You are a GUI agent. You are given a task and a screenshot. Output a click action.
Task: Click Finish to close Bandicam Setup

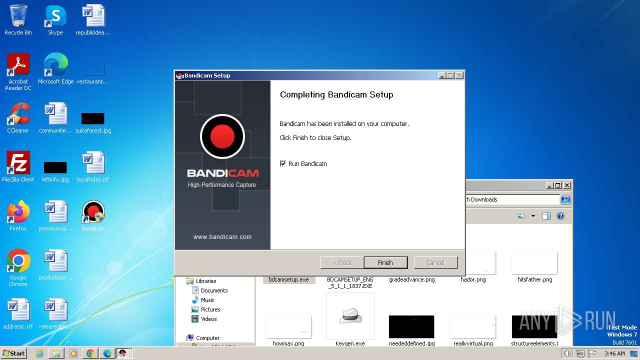point(385,262)
